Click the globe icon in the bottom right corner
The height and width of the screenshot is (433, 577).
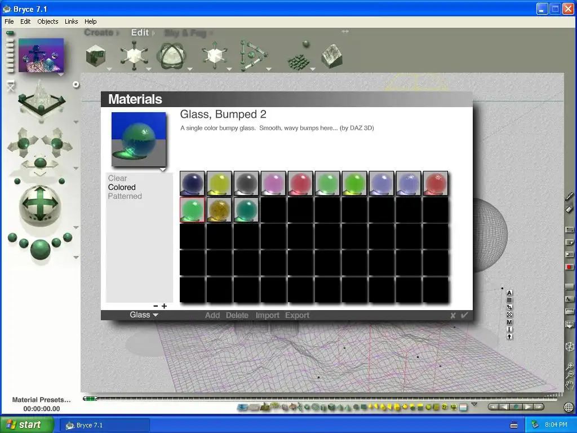569,407
